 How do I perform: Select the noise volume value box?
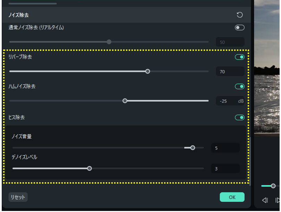225,148
